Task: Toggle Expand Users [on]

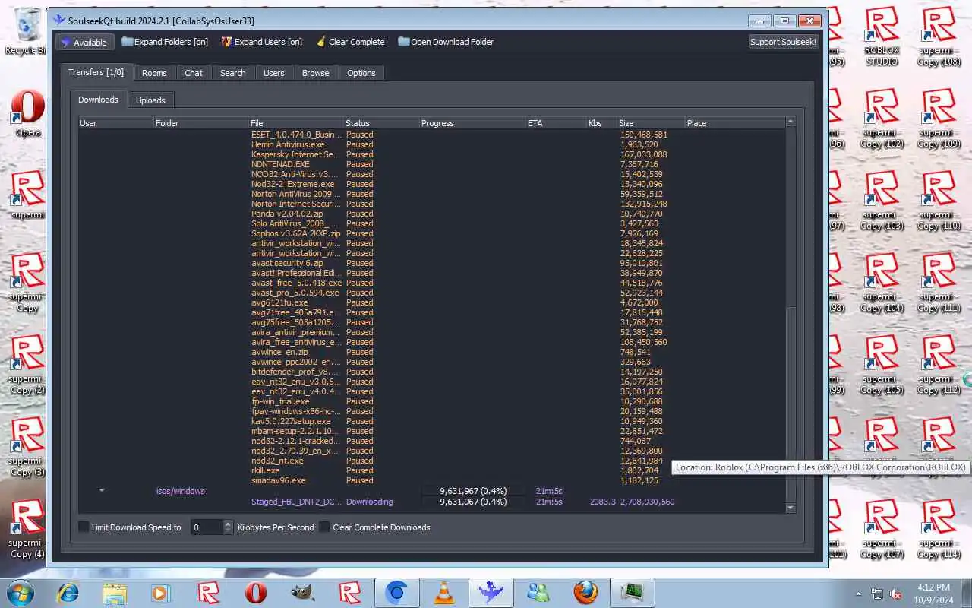Action: tap(261, 42)
